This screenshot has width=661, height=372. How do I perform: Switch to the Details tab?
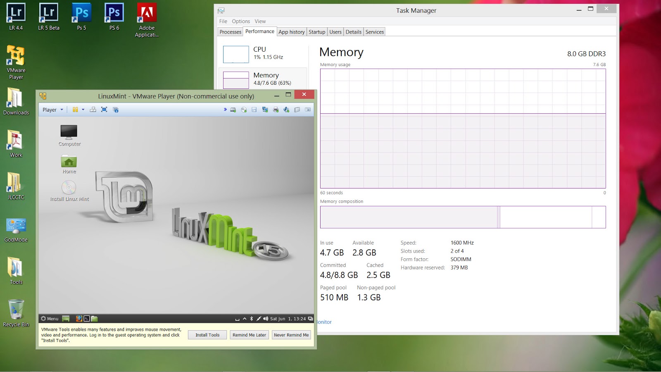(x=354, y=32)
